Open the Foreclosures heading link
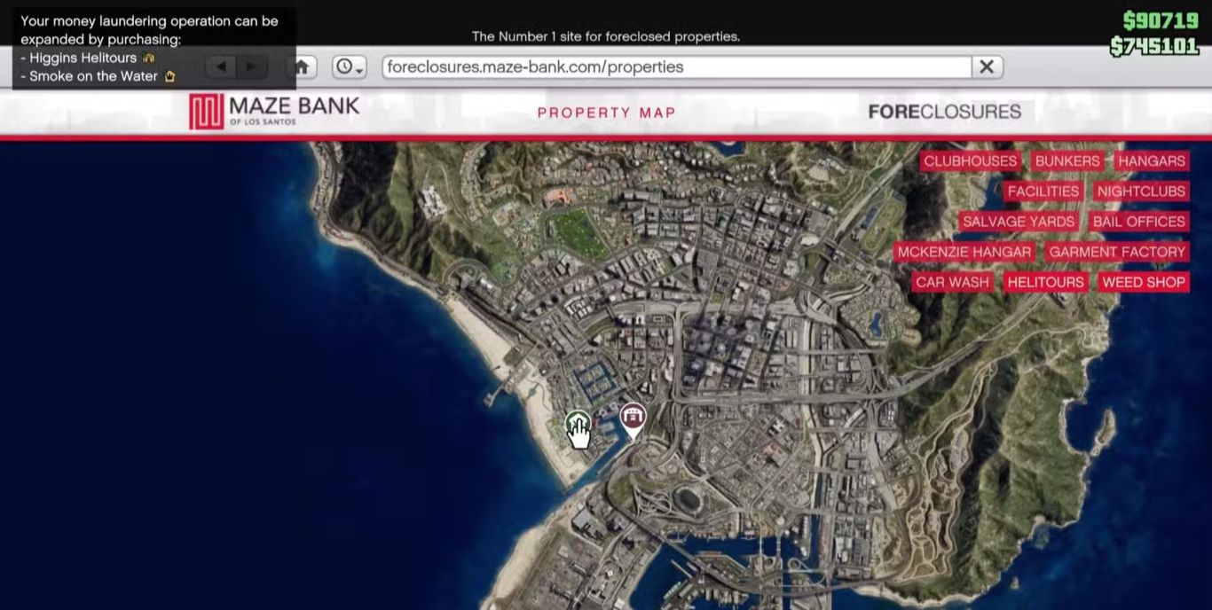Viewport: 1212px width, 610px height. tap(945, 112)
